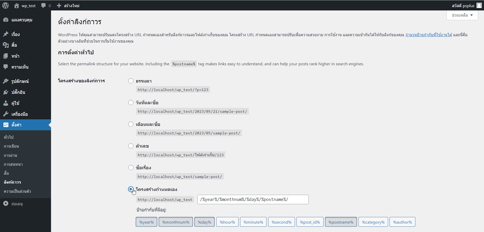The height and width of the screenshot is (232, 484).
Task: Add the %second% tag
Action: 282,222
